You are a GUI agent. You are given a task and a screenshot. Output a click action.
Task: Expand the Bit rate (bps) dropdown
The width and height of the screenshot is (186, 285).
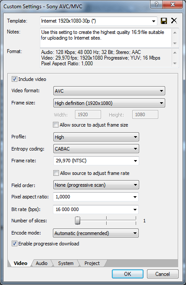(96, 209)
